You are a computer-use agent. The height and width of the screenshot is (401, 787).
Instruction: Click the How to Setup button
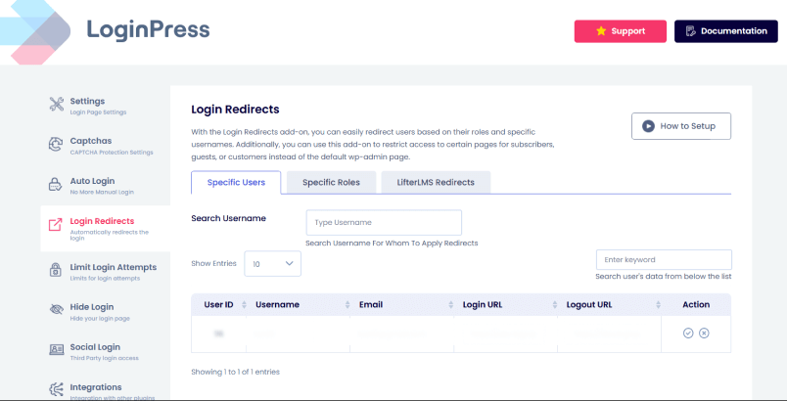[681, 126]
